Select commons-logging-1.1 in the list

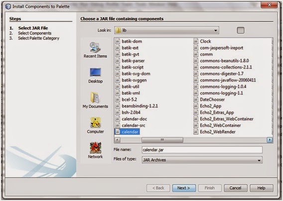[x=221, y=93]
